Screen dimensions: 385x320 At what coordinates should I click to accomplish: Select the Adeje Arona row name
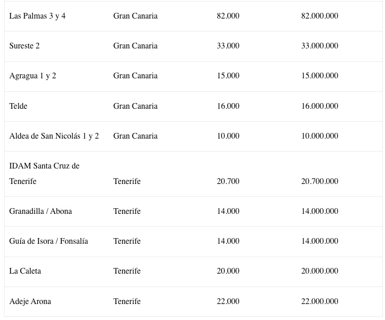30,301
